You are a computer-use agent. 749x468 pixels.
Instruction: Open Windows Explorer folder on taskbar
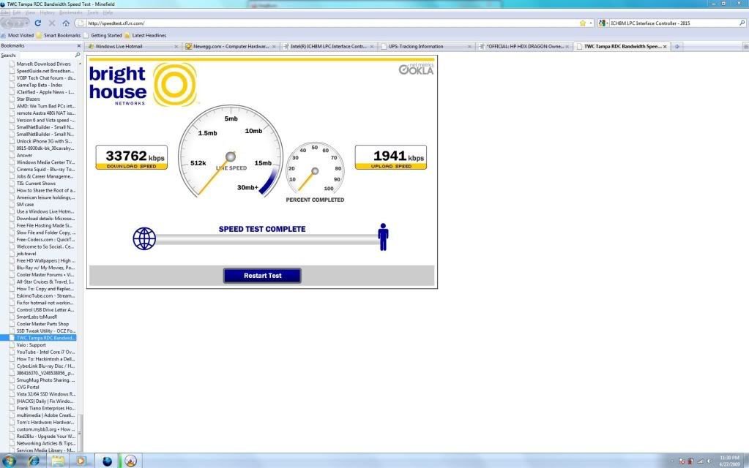coord(58,461)
